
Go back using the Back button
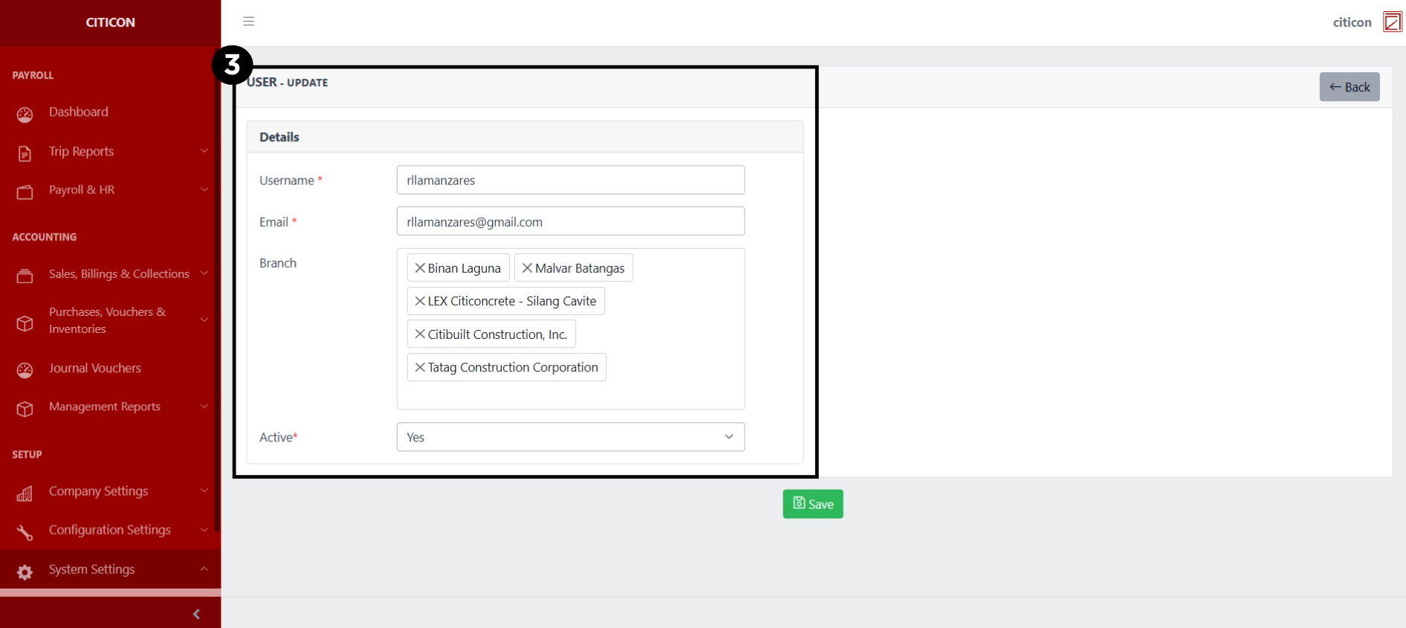point(1349,87)
